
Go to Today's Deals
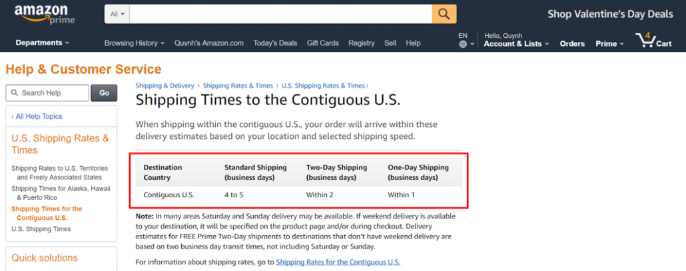275,43
